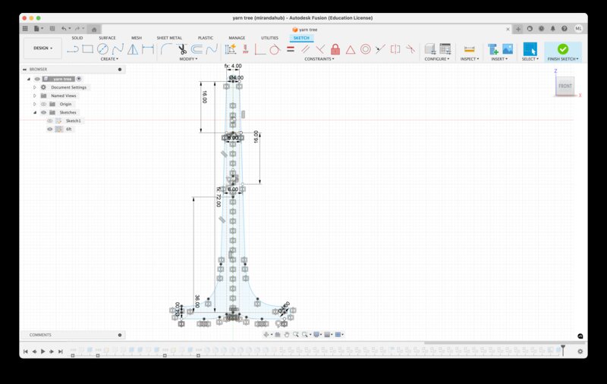Viewport: 607px width, 384px height.
Task: Click the FRONT face of the view cube
Action: [565, 86]
